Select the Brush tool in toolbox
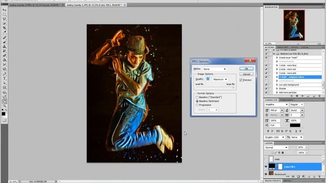 pos(5,42)
